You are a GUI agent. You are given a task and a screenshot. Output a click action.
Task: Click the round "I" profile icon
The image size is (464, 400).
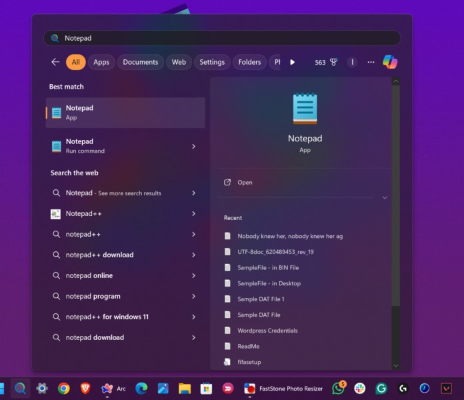[352, 62]
